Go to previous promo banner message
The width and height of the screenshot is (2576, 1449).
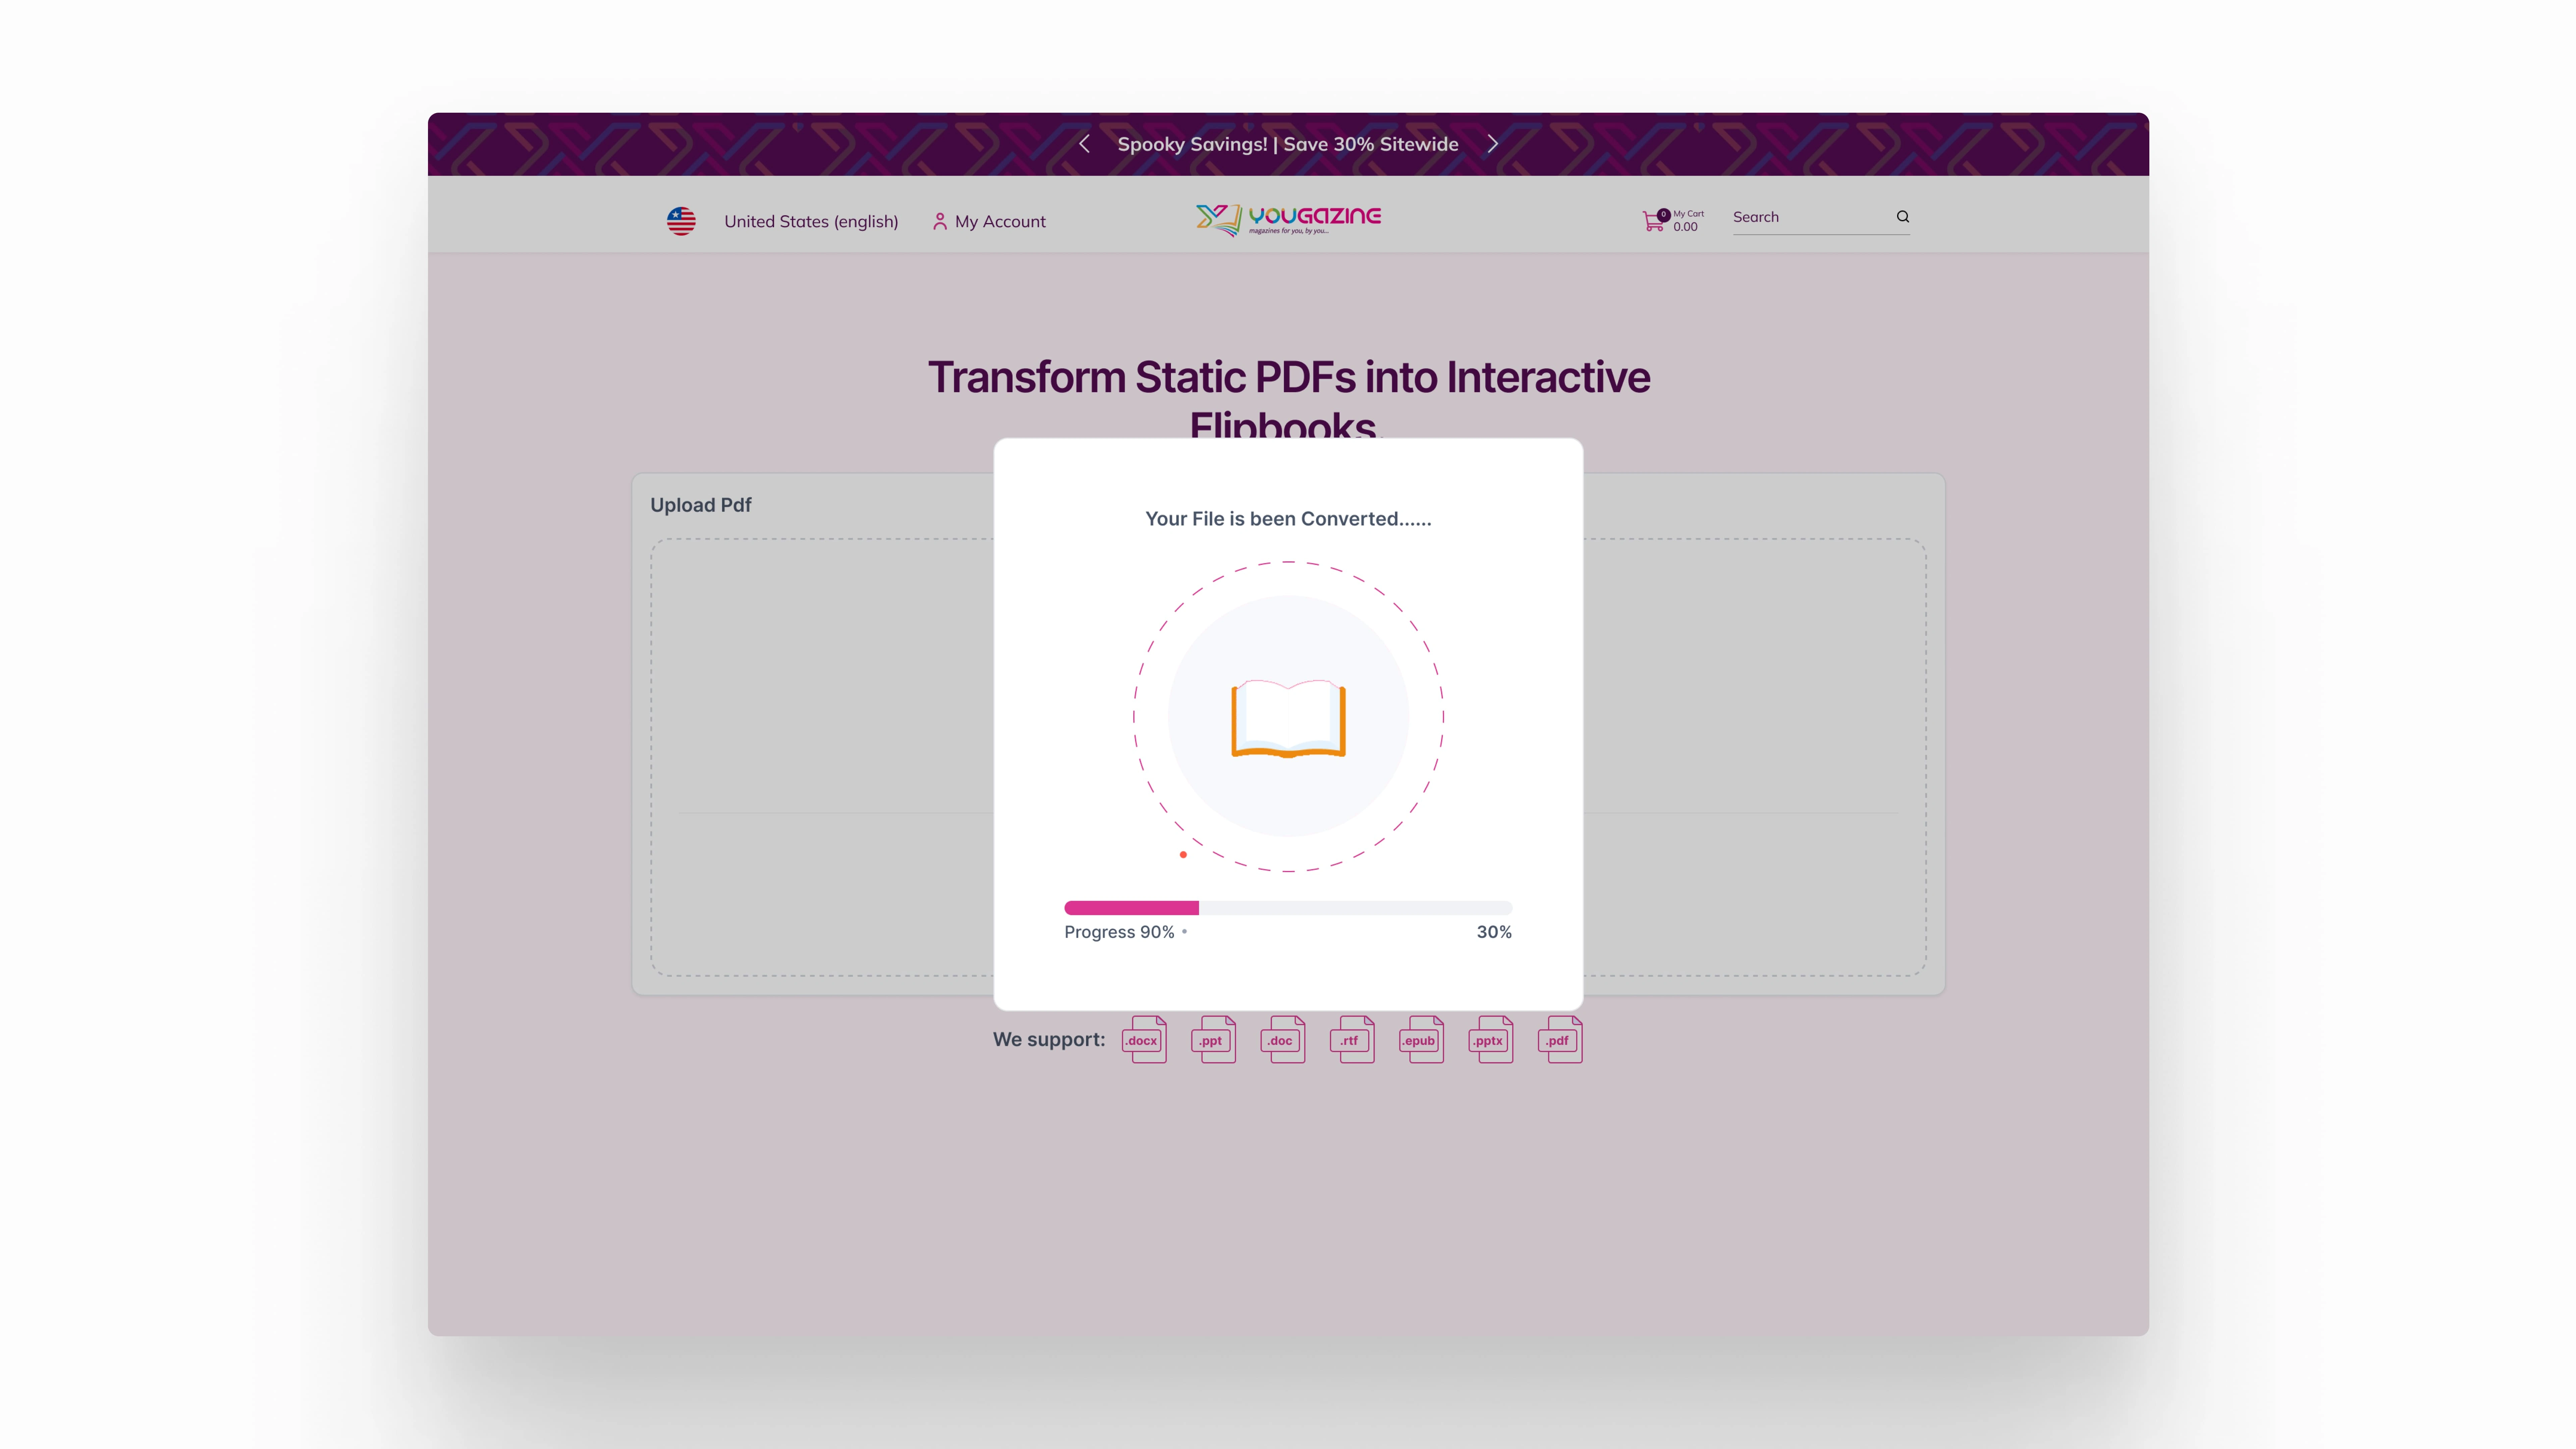(x=1084, y=144)
